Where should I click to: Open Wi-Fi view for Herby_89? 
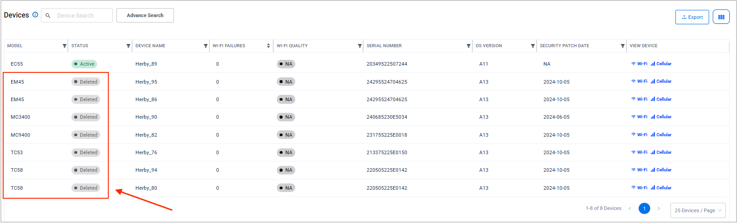[639, 64]
